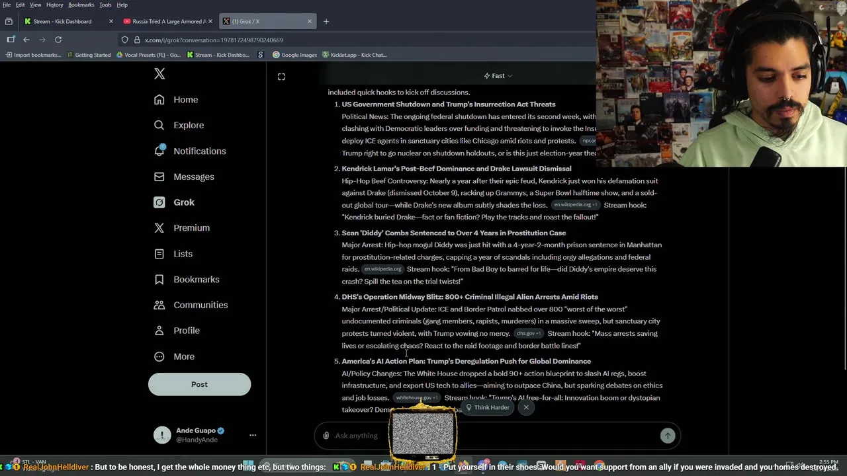The image size is (847, 476).
Task: Switch to Russia Tried A Large Armored tab
Action: click(x=169, y=21)
